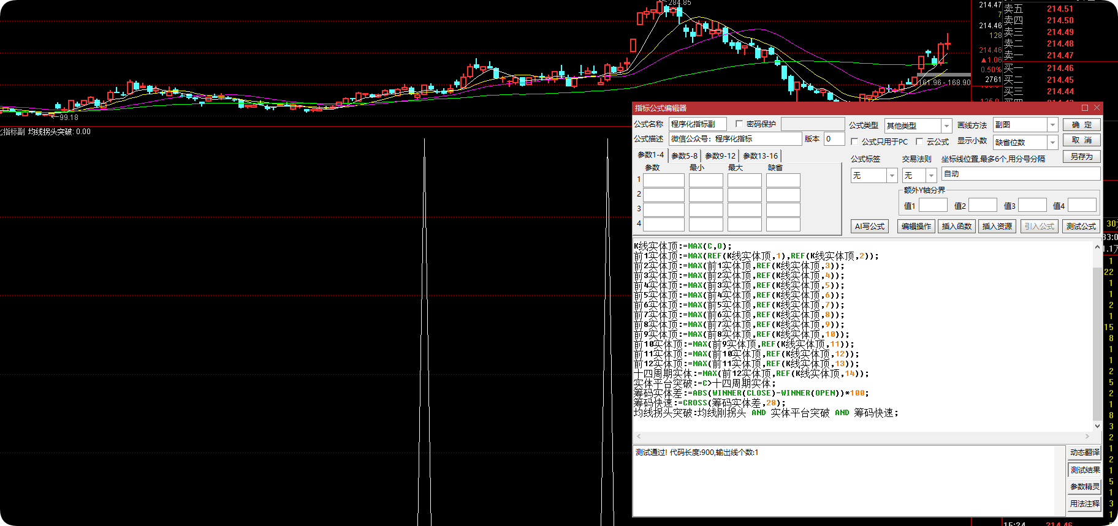The height and width of the screenshot is (526, 1118).
Task: Open AI写公式
Action: 869,227
